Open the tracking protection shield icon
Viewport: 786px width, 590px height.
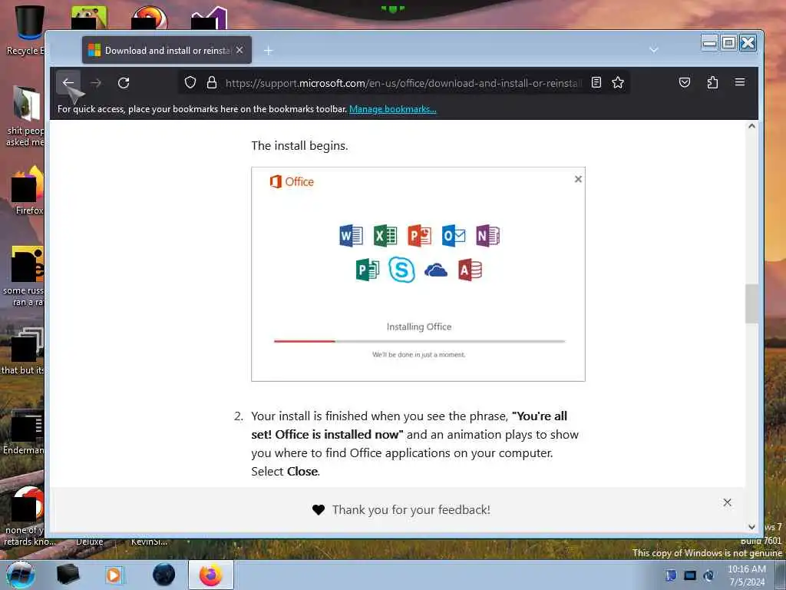[x=190, y=82]
